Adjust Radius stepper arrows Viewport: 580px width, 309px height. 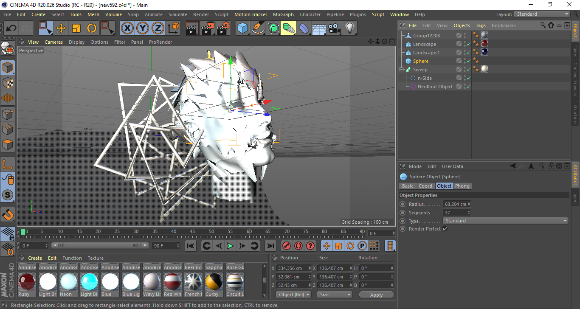[469, 204]
